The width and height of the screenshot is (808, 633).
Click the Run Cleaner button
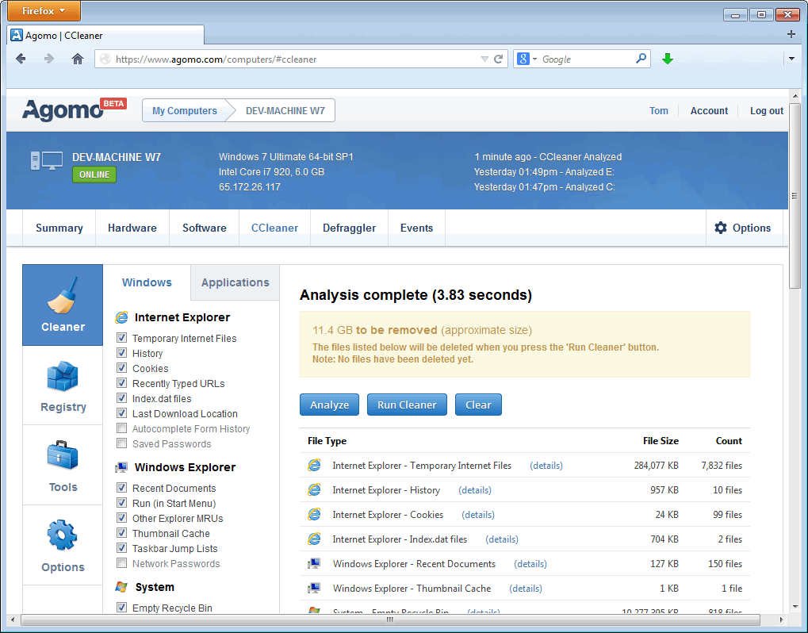click(407, 405)
